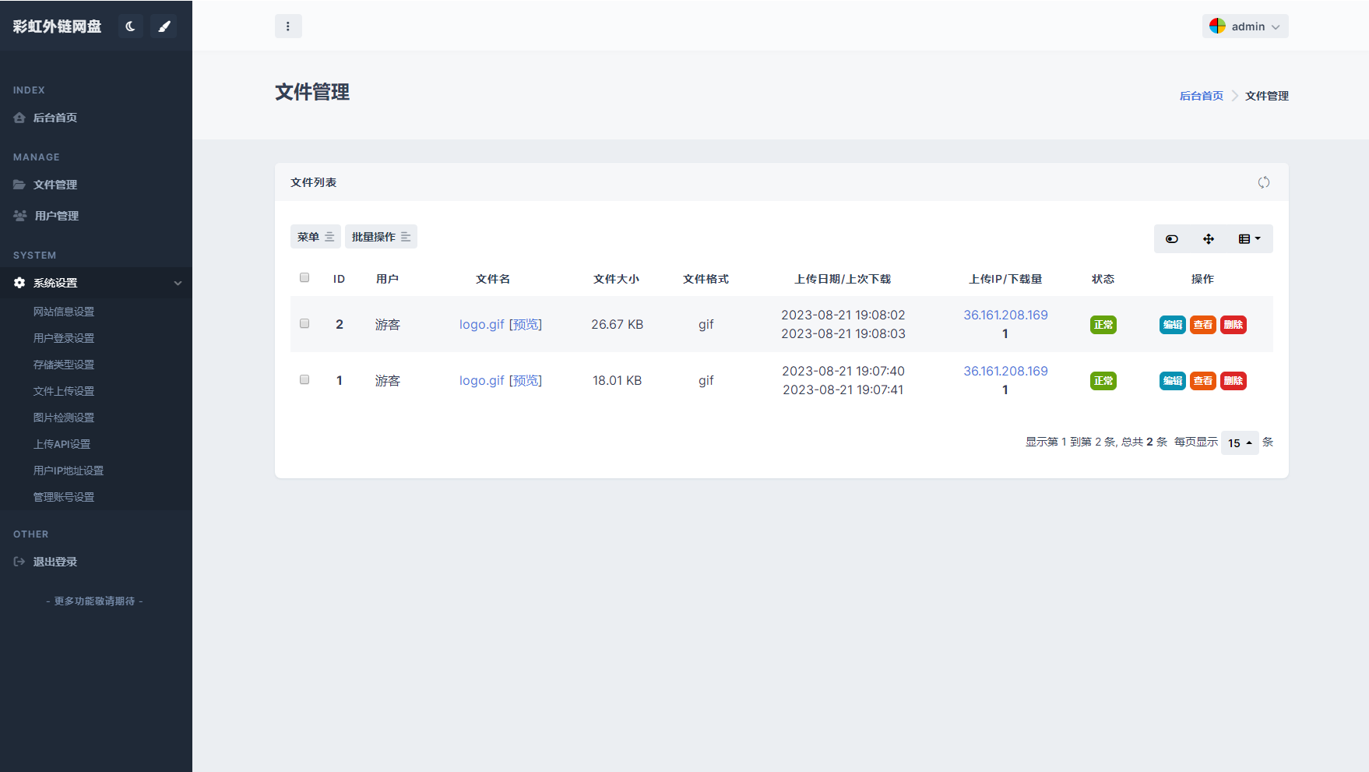
Task: Click the admin avatar color wheel
Action: pyautogui.click(x=1217, y=26)
